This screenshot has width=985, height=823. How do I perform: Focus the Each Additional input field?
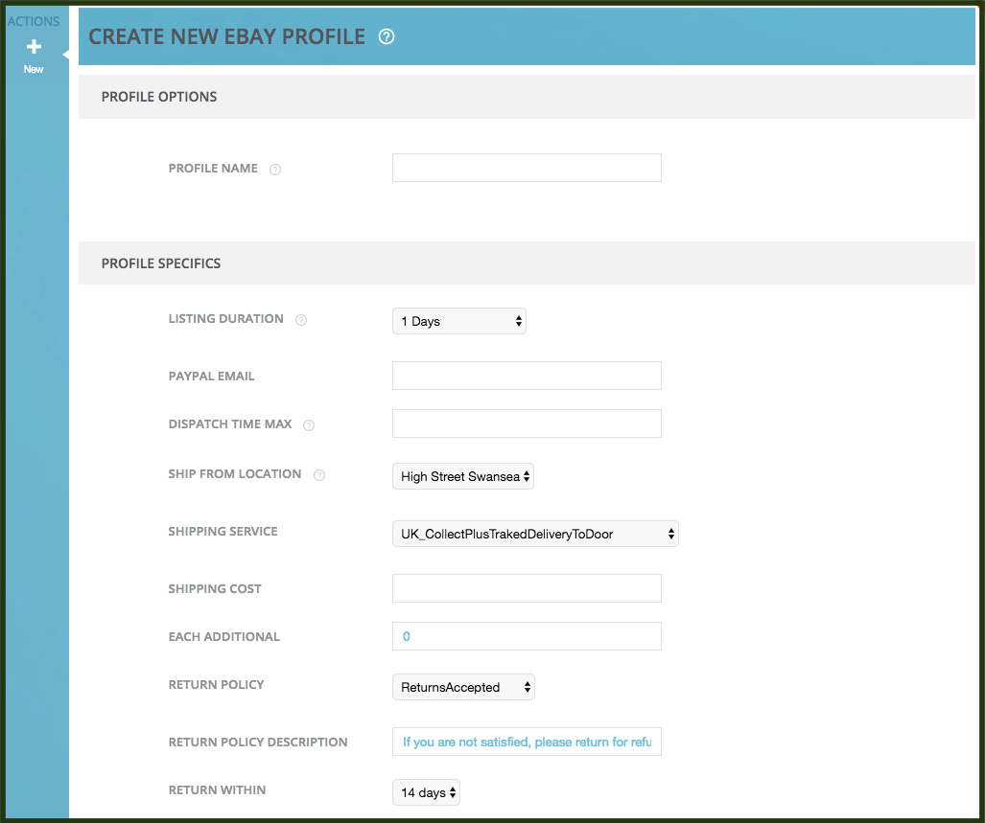pyautogui.click(x=528, y=636)
